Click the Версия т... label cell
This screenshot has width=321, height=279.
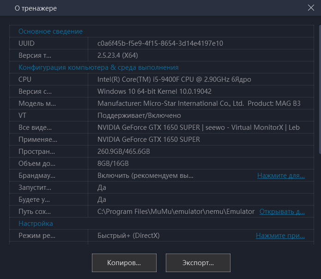pyautogui.click(x=48, y=55)
